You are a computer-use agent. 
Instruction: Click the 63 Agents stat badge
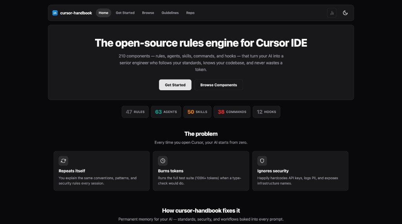click(x=166, y=112)
